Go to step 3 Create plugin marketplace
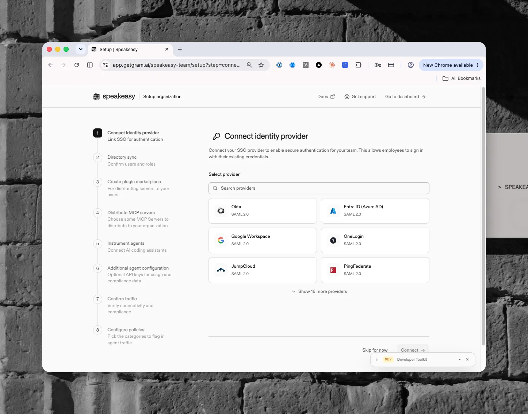This screenshot has width=528, height=414. (x=132, y=188)
